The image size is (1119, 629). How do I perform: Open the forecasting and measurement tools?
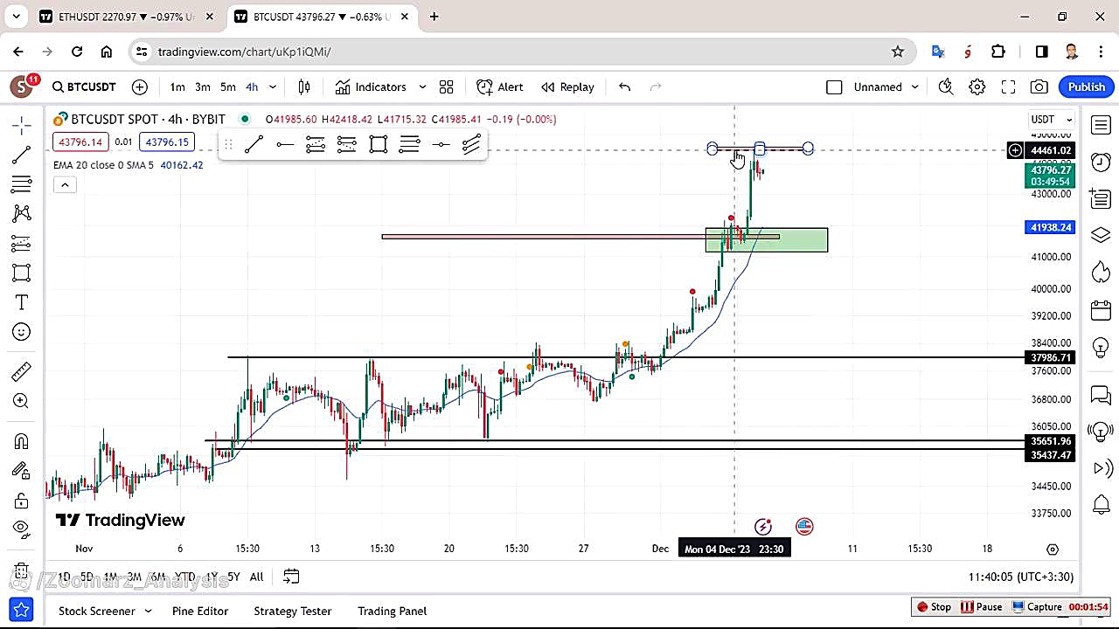(22, 243)
